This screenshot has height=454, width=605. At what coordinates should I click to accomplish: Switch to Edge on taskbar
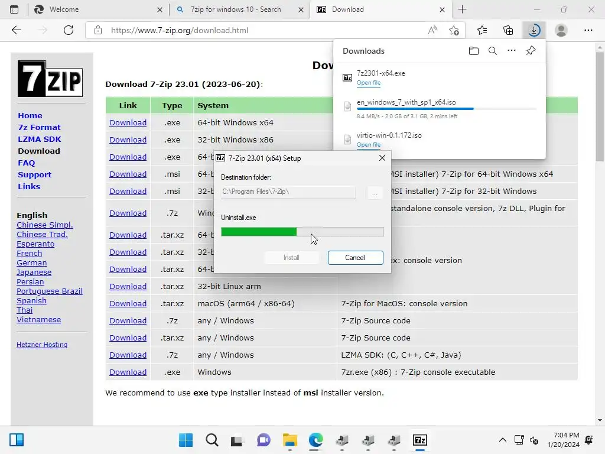315,440
